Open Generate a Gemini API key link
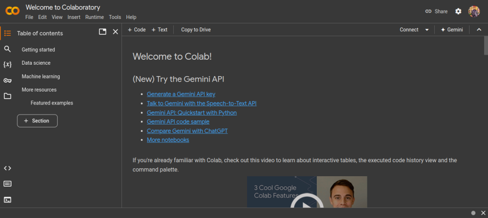The image size is (488, 218). pos(181,94)
